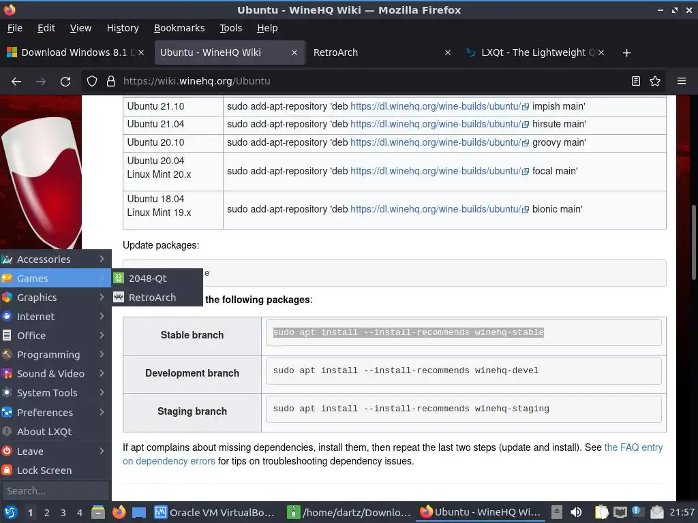This screenshot has width=698, height=523.
Task: Expand the Sound & Video category
Action: 56,374
